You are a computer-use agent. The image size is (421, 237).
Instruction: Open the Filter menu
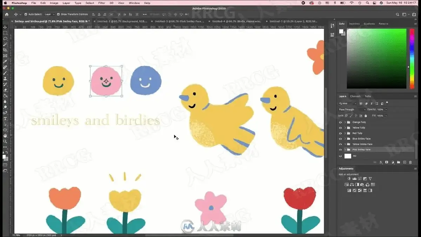pos(101,3)
